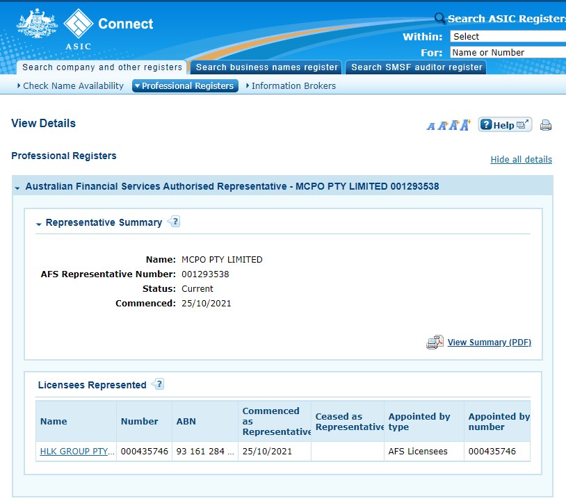Viewport: 566px width, 503px height.
Task: Open Information Brokers menu
Action: 291,86
